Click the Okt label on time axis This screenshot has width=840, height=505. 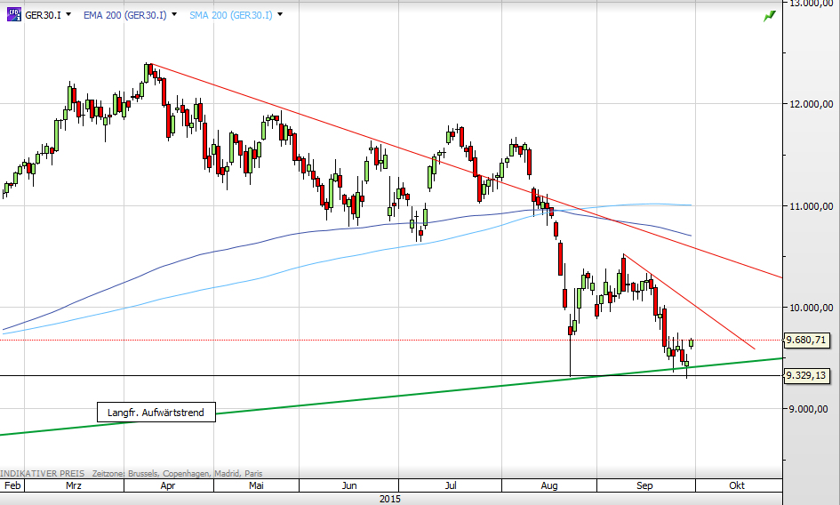click(x=737, y=485)
